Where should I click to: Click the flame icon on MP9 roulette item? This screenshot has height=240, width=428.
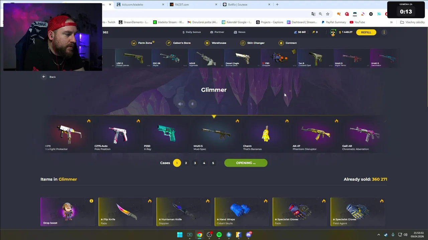click(x=89, y=121)
